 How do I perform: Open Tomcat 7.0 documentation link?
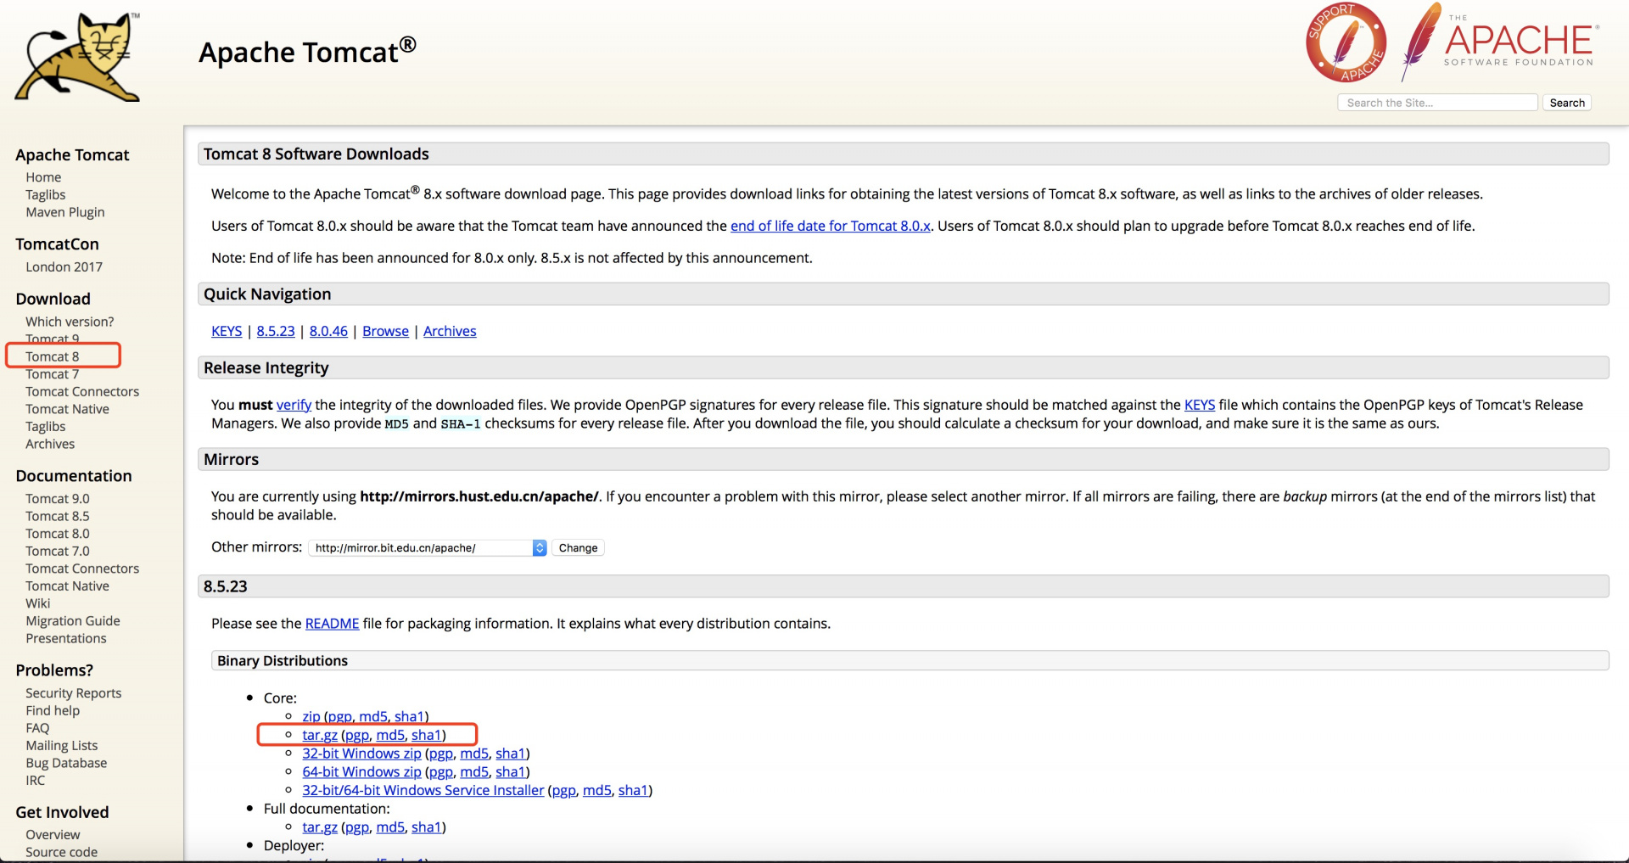click(x=58, y=551)
